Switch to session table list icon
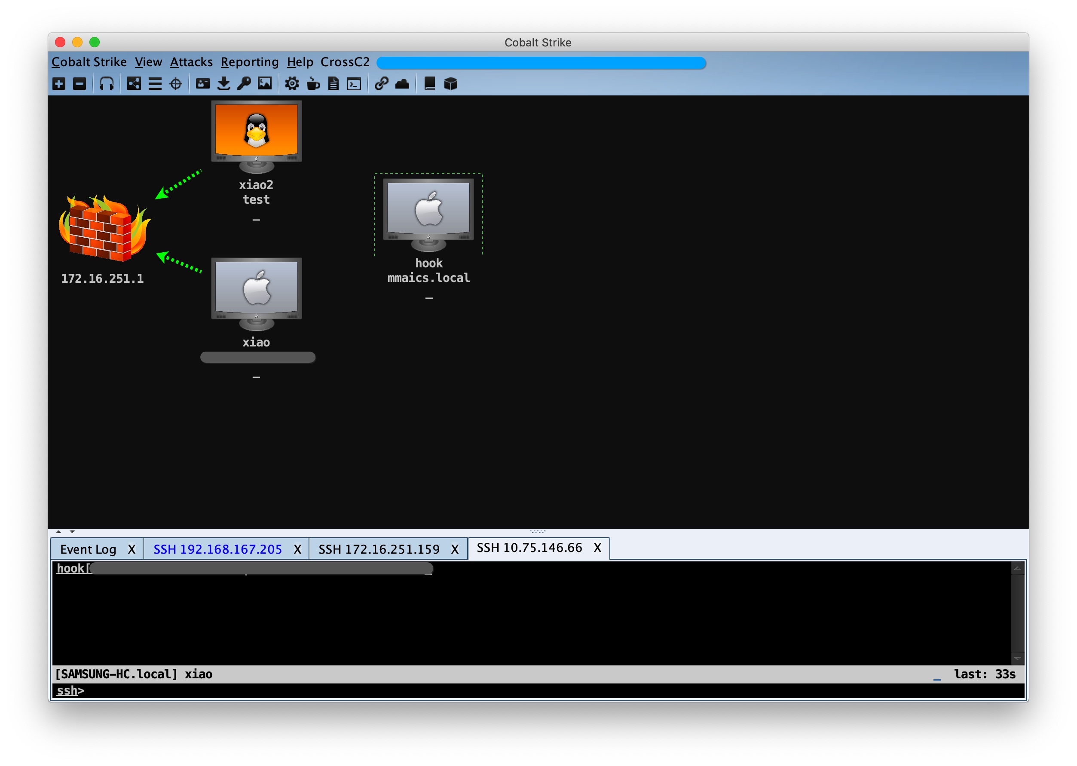This screenshot has height=766, width=1077. [x=155, y=84]
